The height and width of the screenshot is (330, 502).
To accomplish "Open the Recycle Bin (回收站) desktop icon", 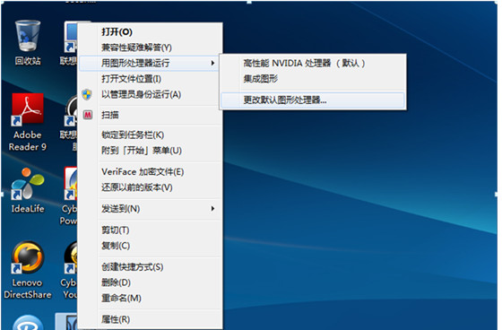I will click(x=28, y=41).
